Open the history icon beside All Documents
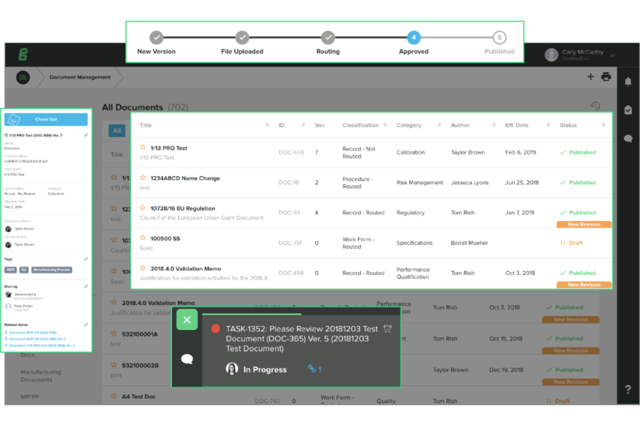640x426 pixels. pos(595,106)
